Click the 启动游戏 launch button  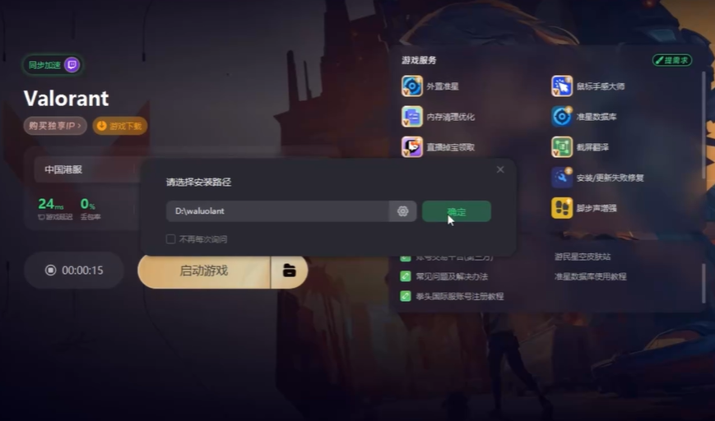tap(204, 271)
